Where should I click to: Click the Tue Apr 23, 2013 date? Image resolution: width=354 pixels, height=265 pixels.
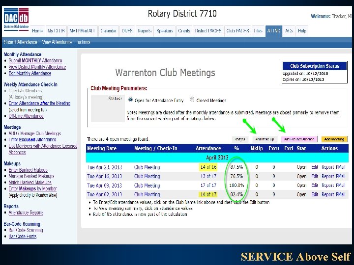(104, 167)
